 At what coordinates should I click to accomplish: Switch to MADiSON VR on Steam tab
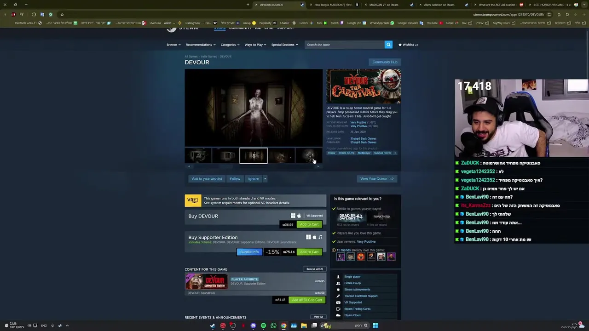tap(389, 5)
